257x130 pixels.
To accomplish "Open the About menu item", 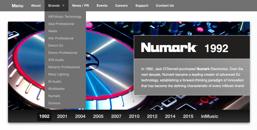I will click(36, 6).
